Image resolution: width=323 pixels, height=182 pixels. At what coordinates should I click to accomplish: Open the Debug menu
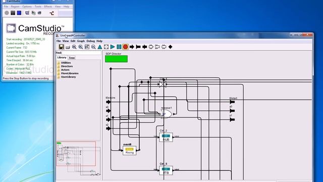(91, 41)
